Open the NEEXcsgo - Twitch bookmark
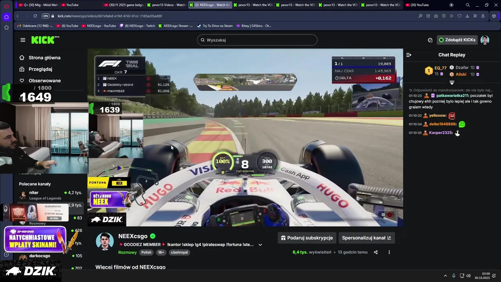 (137, 26)
